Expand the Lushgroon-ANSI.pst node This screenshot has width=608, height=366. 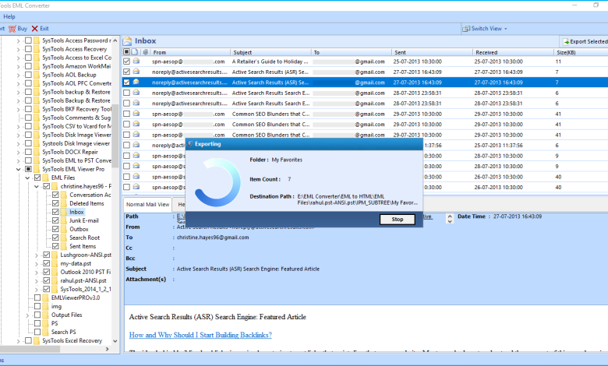tap(37, 255)
